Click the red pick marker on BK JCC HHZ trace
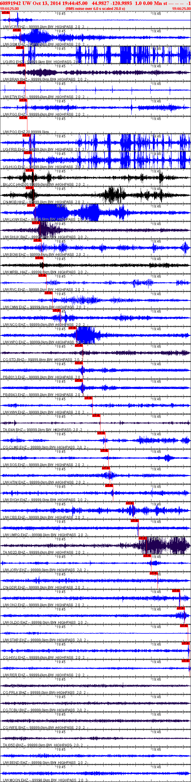 coord(29,170)
